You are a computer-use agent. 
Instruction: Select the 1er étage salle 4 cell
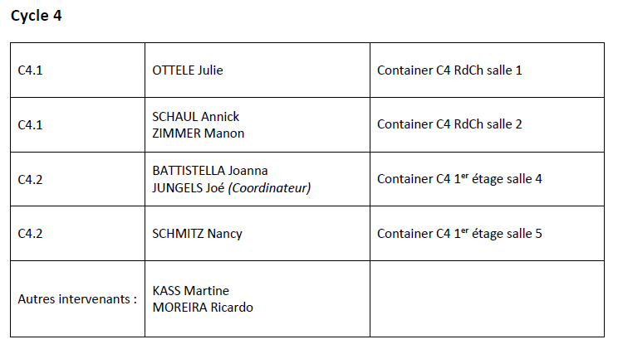[x=459, y=178]
